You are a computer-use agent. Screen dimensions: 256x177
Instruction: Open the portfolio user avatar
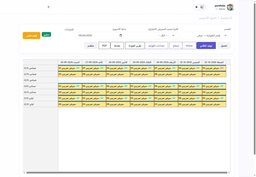(230, 7)
